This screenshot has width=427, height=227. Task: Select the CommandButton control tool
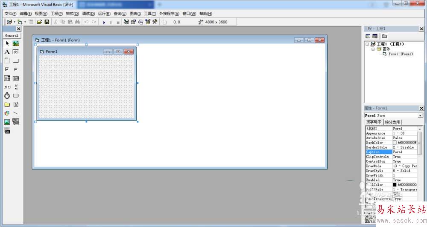coord(16,60)
